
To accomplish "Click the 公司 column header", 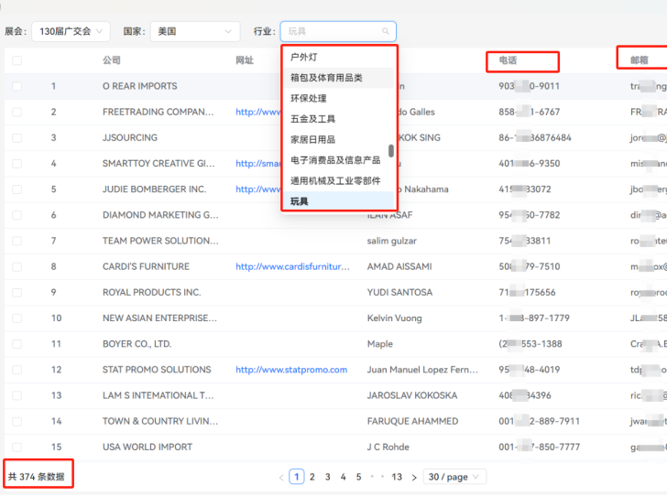I will [x=112, y=60].
